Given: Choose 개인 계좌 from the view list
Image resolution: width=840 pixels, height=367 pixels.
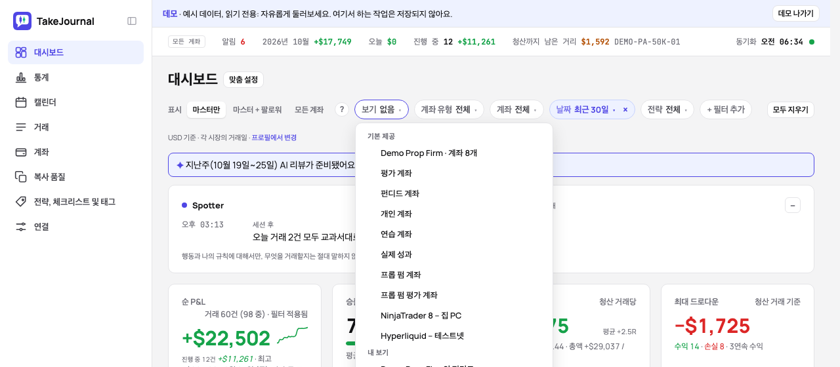Looking at the screenshot, I should point(454,214).
